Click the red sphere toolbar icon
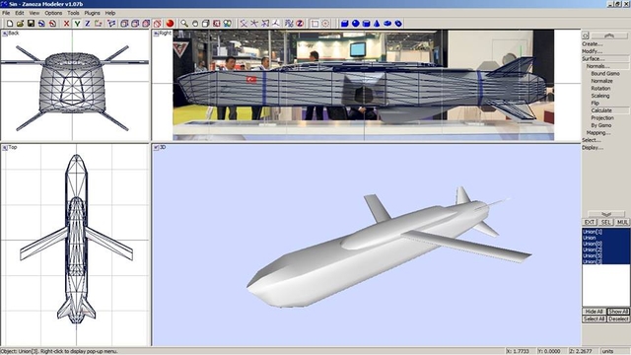 click(170, 24)
